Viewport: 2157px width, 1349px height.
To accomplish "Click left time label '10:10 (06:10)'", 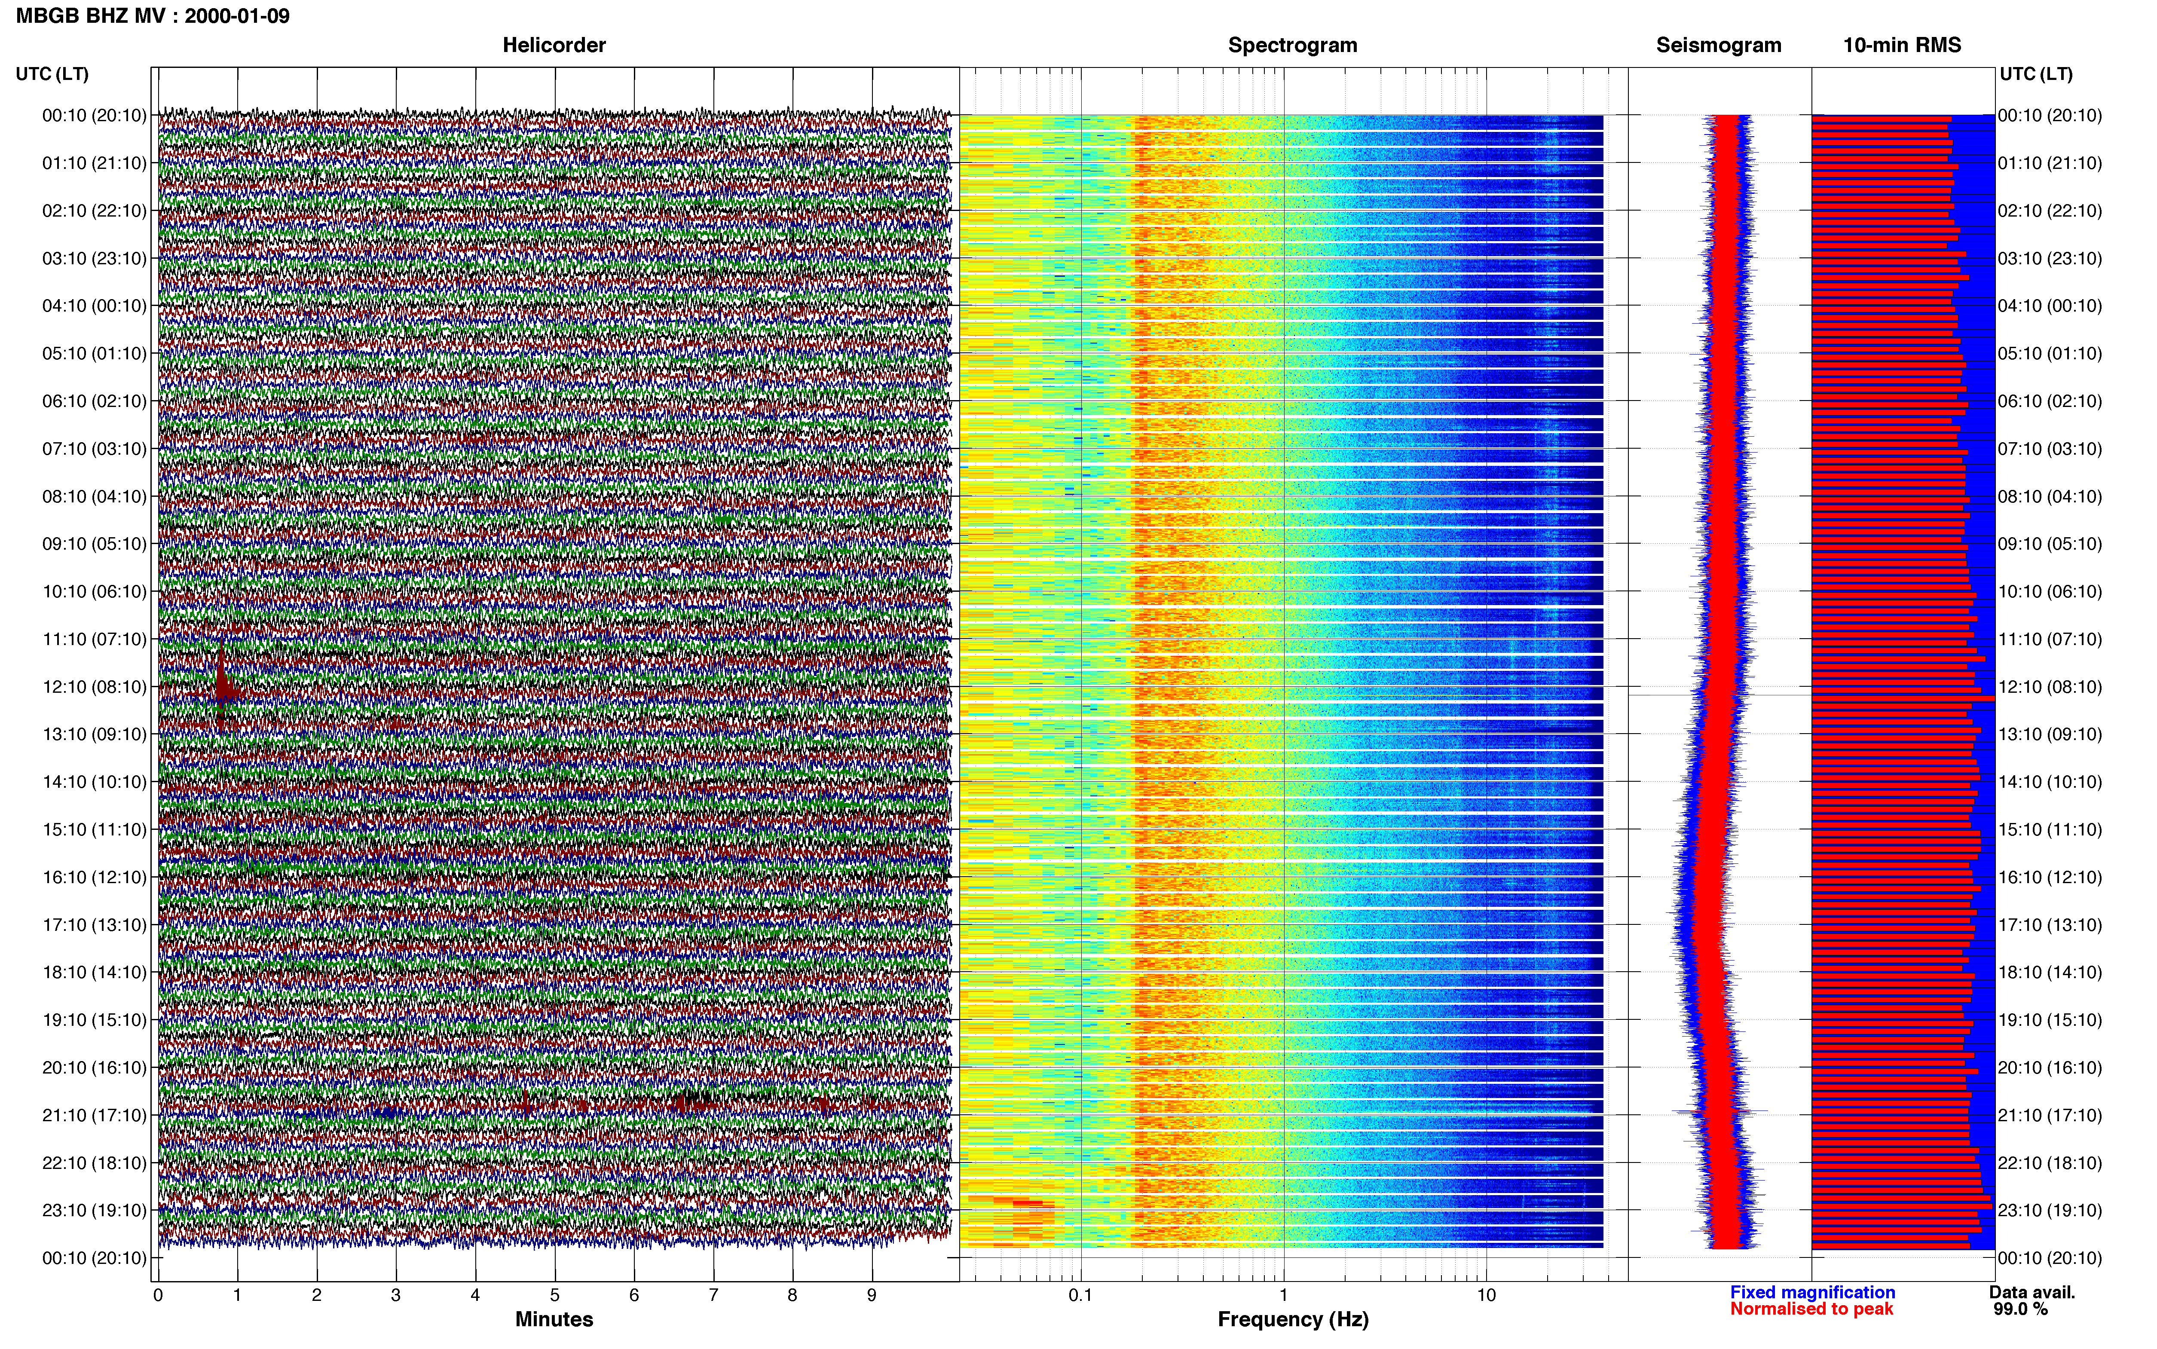I will [x=95, y=591].
